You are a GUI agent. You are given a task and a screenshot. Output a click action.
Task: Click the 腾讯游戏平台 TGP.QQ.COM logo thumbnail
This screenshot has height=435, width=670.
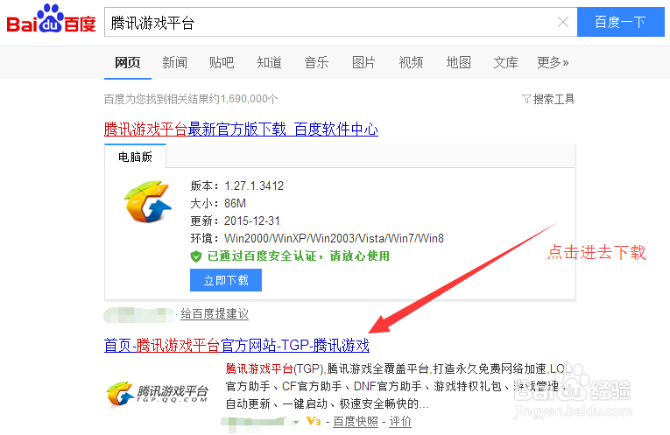tap(158, 394)
